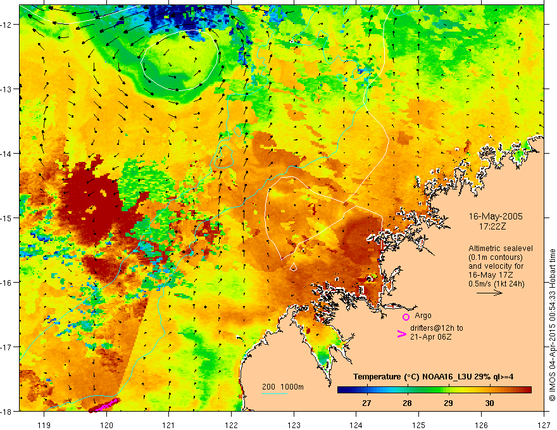Image resolution: width=557 pixels, height=430 pixels.
Task: Click the 'Temperature (°C) NOAA16_L3U 29% ql>=4' title
Action: tap(433, 377)
